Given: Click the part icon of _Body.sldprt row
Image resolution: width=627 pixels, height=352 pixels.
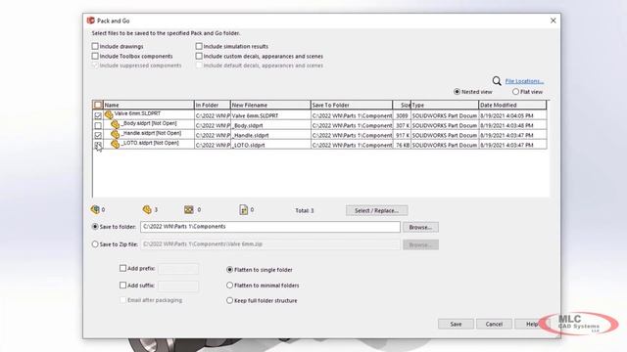Looking at the screenshot, I should click(x=116, y=124).
